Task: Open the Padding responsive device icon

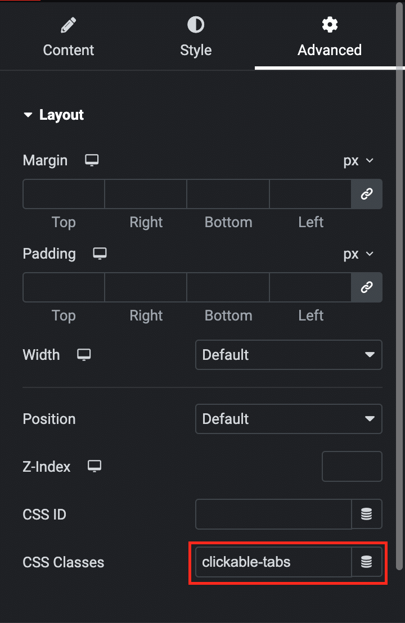Action: click(x=100, y=254)
